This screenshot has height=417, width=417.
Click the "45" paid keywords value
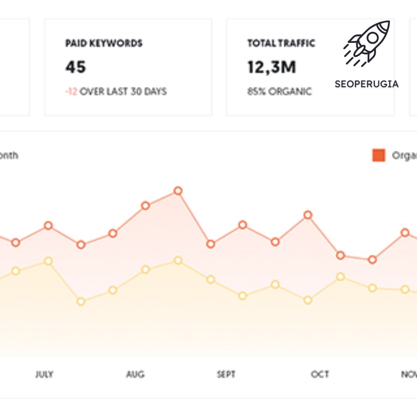click(x=76, y=67)
